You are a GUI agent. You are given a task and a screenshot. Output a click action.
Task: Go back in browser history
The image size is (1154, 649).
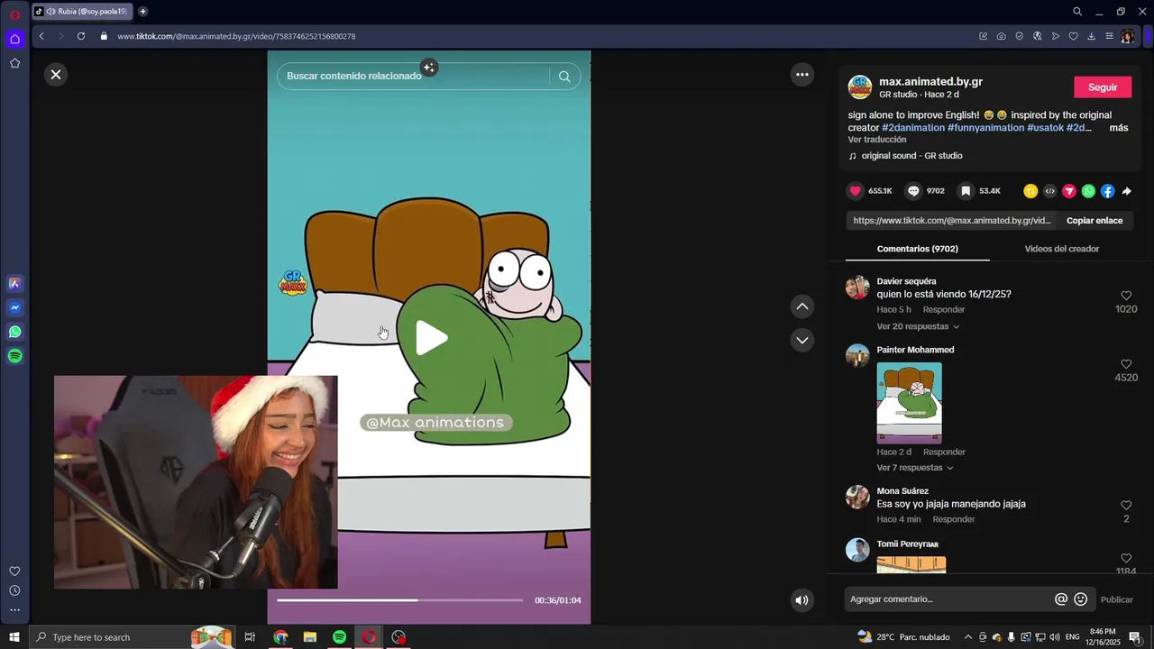pos(41,36)
